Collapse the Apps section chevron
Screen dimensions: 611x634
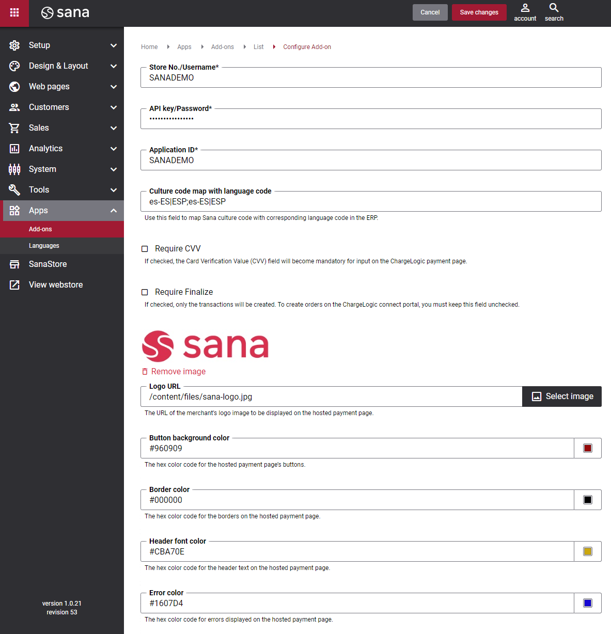point(114,211)
